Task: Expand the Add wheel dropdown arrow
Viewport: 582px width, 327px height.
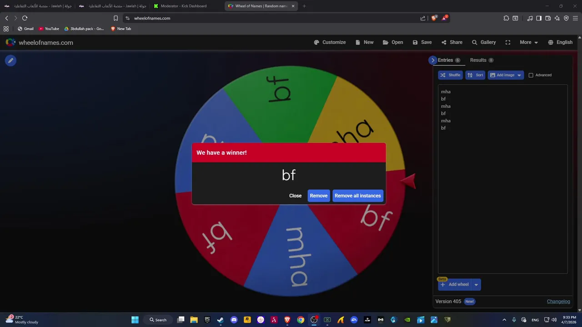Action: (x=476, y=285)
